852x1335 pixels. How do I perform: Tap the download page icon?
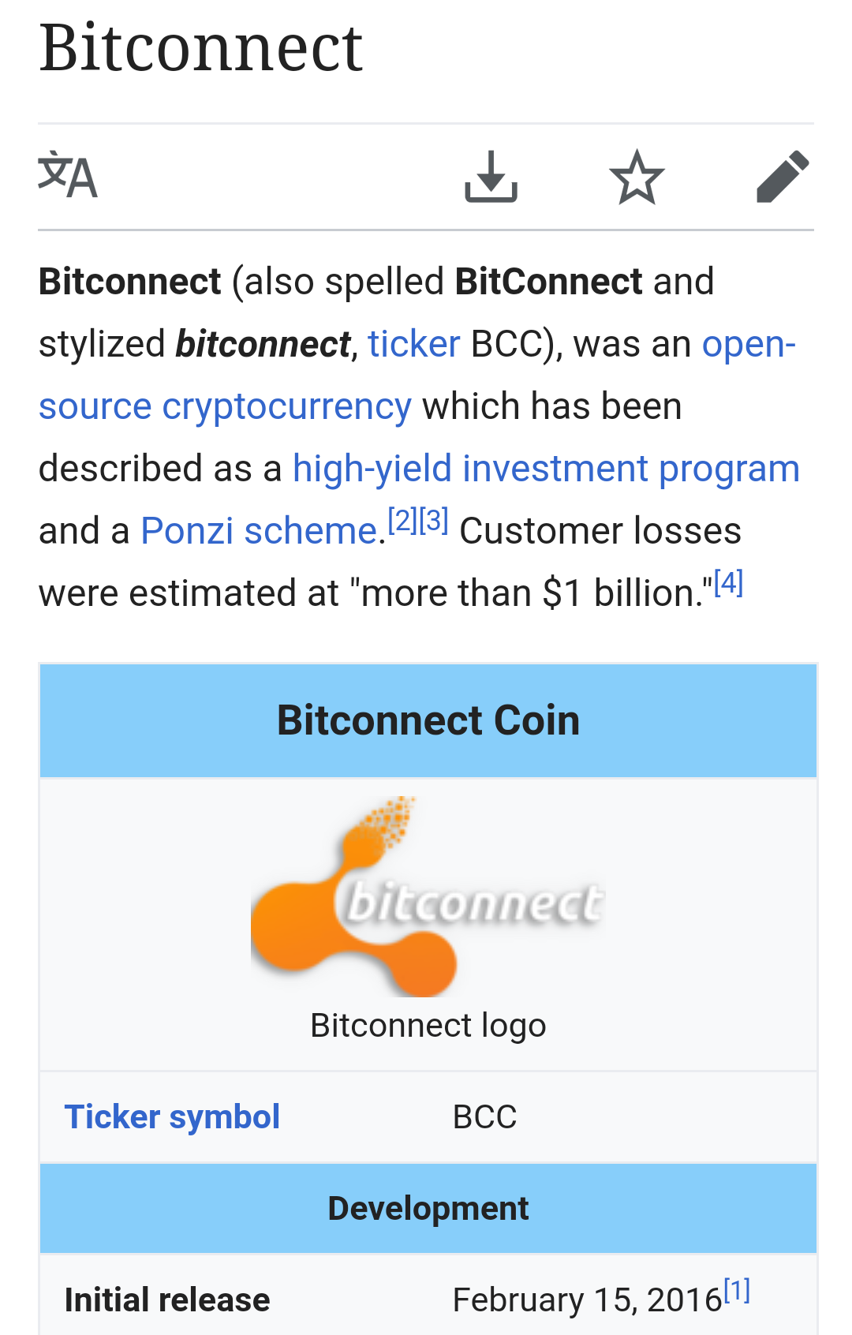[491, 176]
